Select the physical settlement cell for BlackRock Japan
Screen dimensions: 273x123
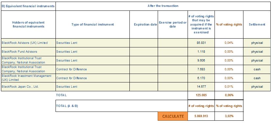(257, 87)
